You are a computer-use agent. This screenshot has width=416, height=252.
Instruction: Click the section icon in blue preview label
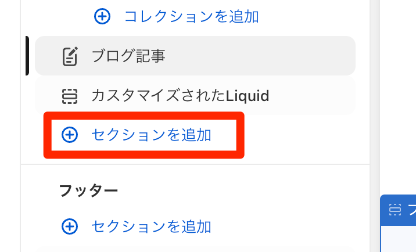395,210
